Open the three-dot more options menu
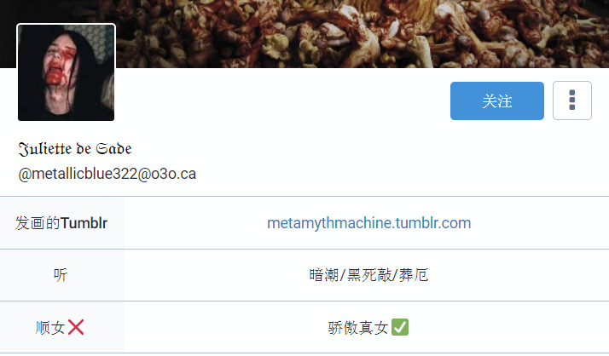The image size is (609, 356). (x=572, y=100)
